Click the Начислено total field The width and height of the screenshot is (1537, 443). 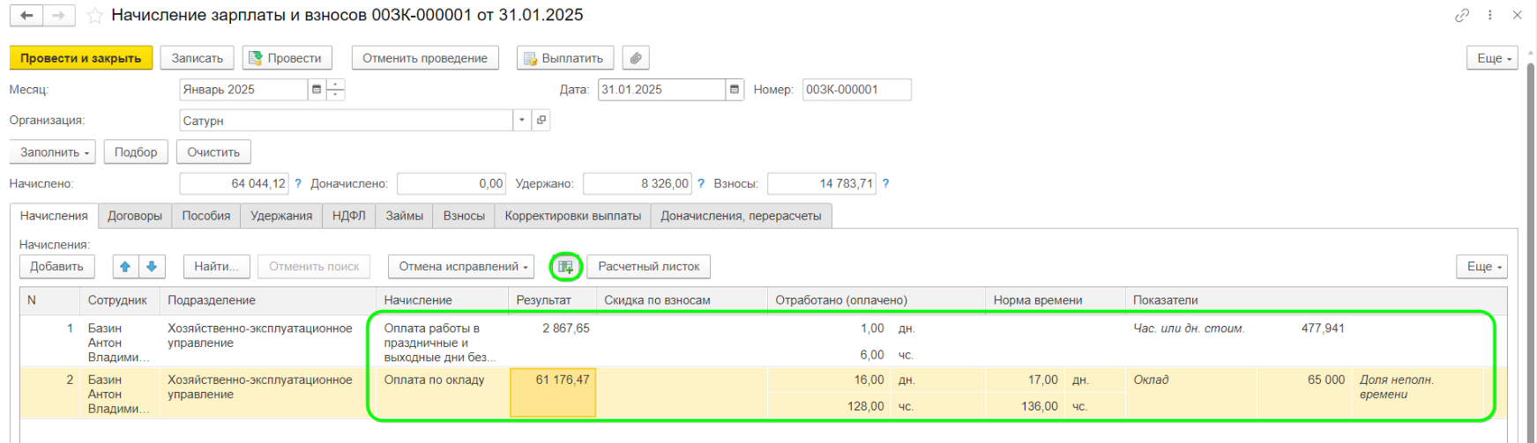(x=235, y=184)
